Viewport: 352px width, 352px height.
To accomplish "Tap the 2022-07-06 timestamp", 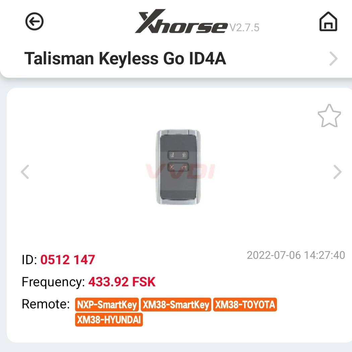I will pos(296,255).
